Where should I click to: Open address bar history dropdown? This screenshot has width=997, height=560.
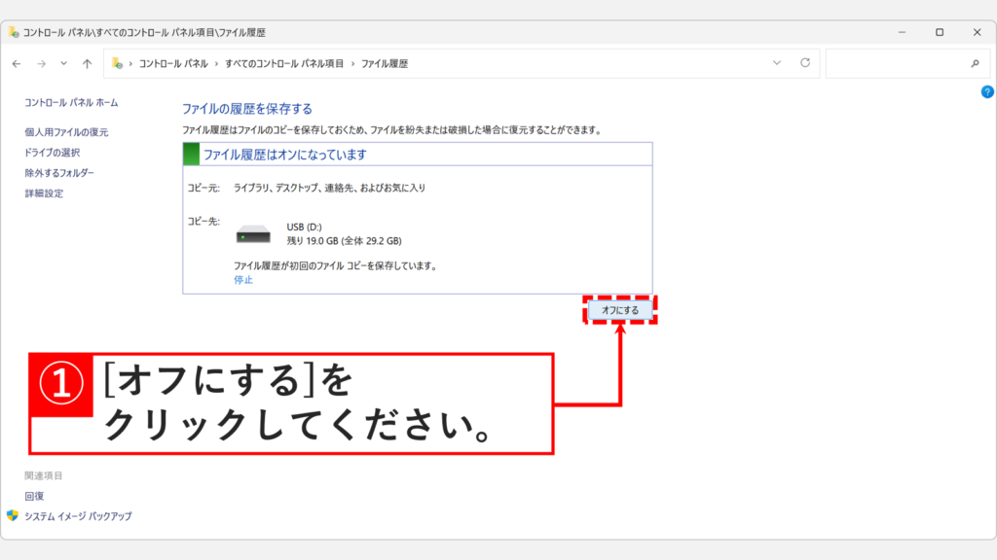pos(776,63)
